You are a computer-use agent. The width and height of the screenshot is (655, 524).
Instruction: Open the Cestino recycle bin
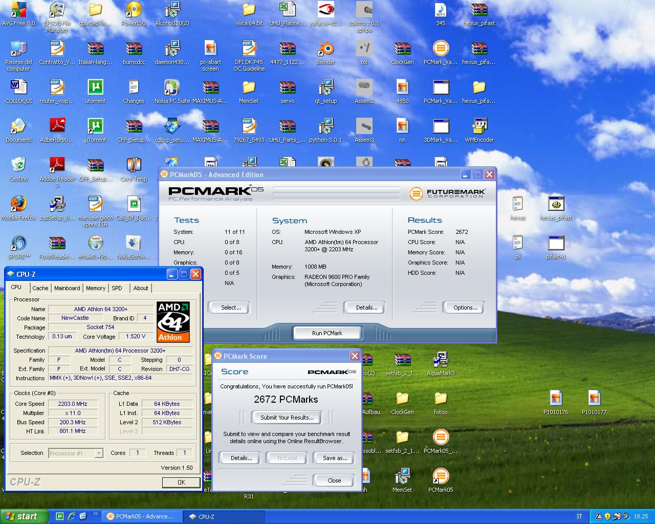click(x=18, y=169)
